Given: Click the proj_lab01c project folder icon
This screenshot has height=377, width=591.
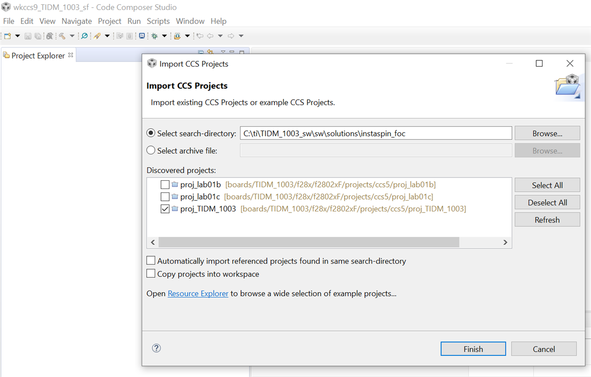Looking at the screenshot, I should (175, 197).
